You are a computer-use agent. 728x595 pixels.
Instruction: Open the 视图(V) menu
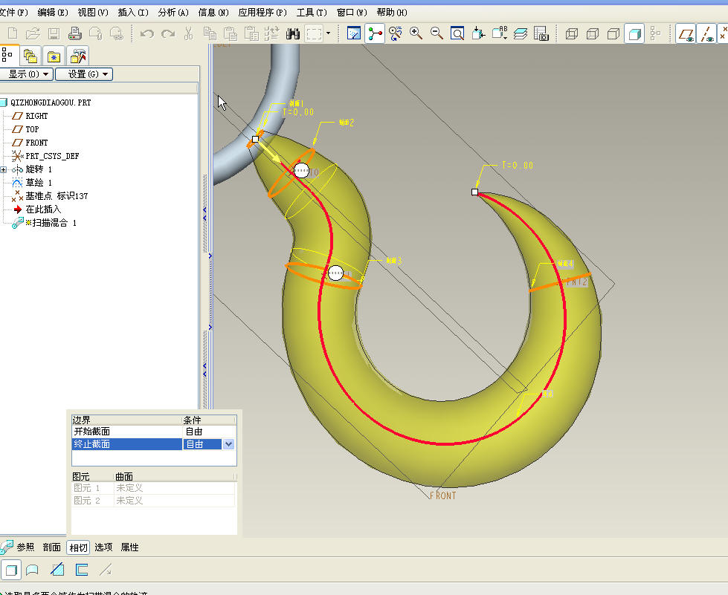pos(93,13)
